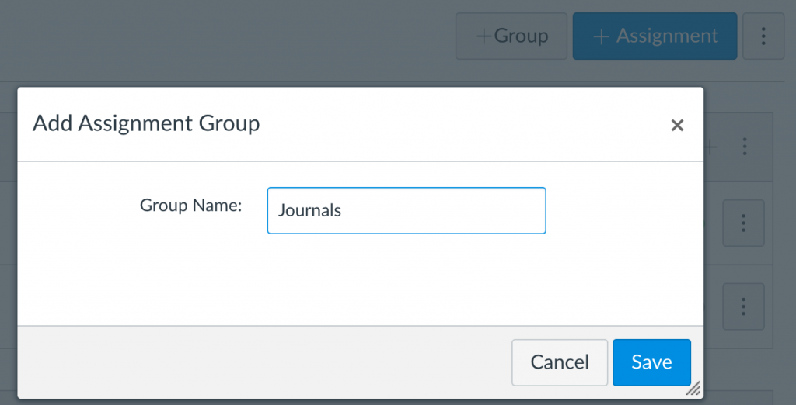Open the three-dot options menu beside + Assignment

coord(763,36)
